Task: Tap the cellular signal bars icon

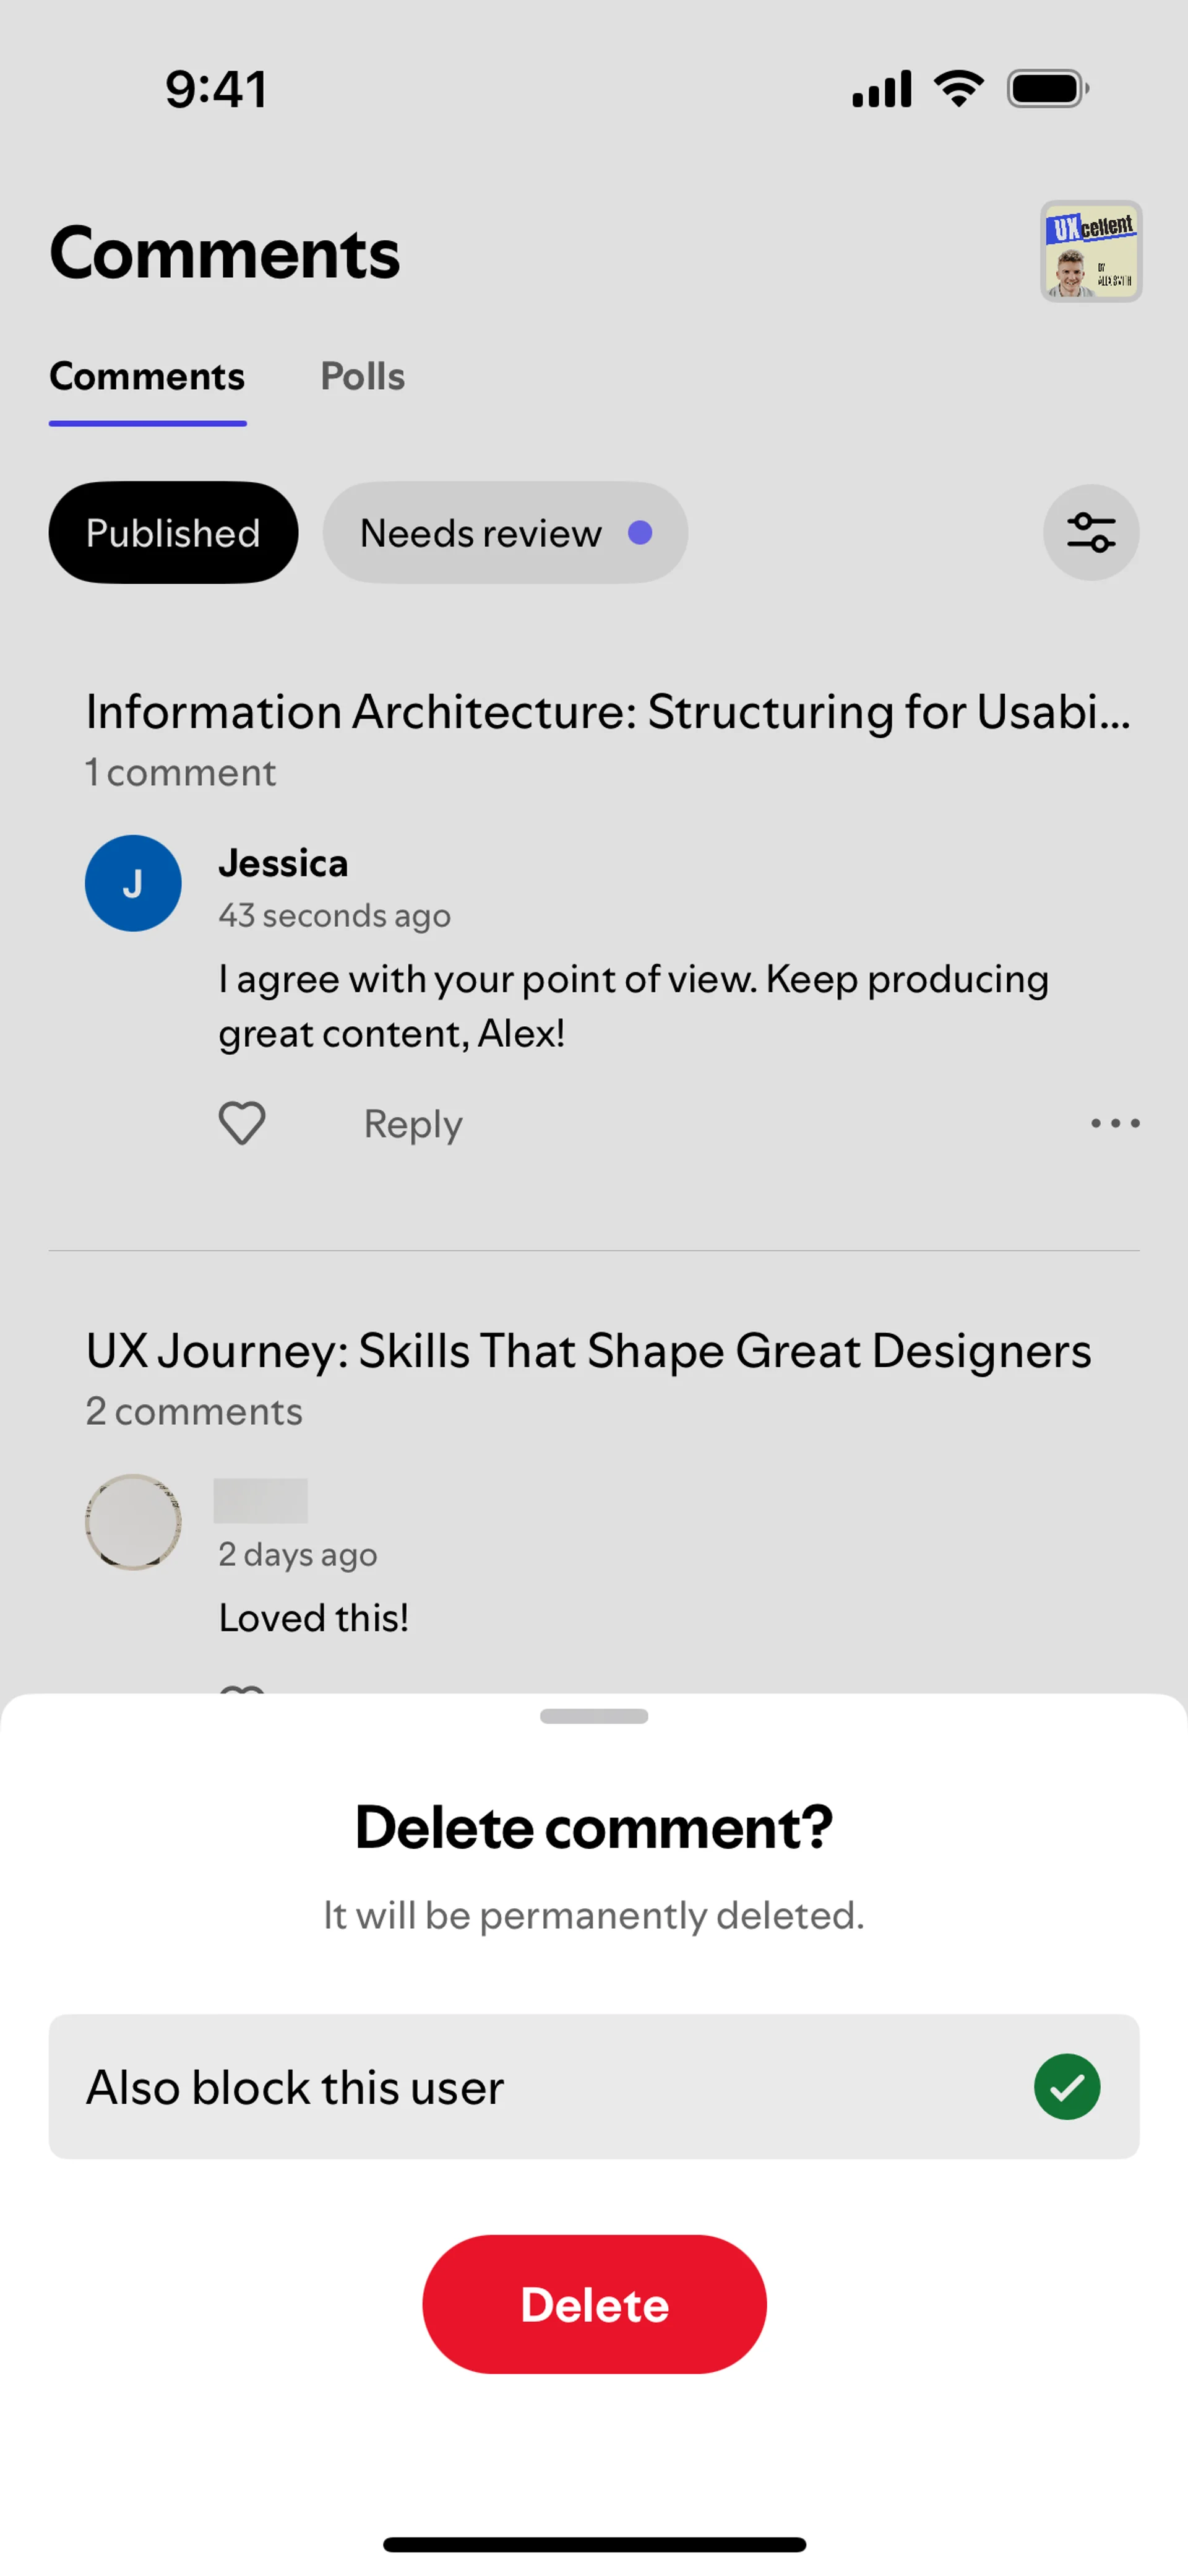Action: (x=881, y=89)
